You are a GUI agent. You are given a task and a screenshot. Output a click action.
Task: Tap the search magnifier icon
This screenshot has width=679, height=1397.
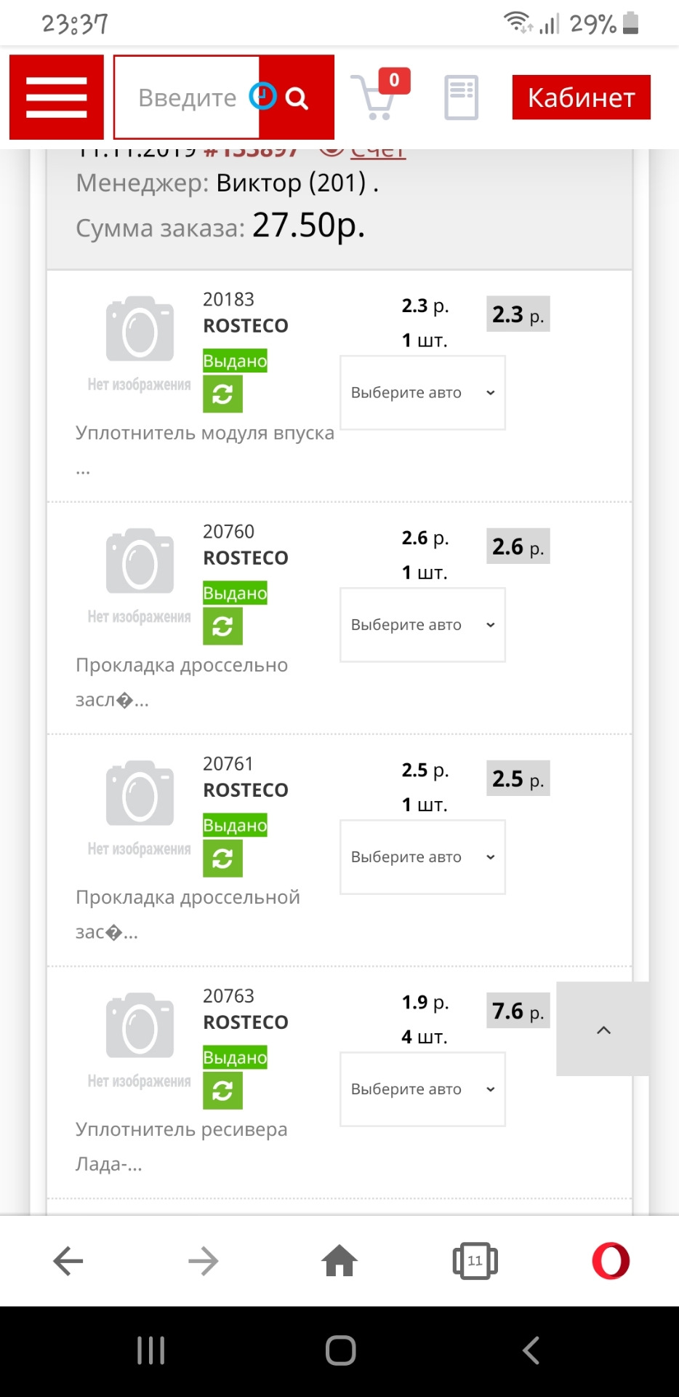click(297, 97)
